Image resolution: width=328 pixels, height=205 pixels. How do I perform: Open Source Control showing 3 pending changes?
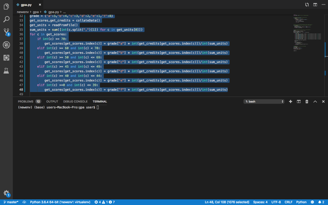[x=6, y=32]
